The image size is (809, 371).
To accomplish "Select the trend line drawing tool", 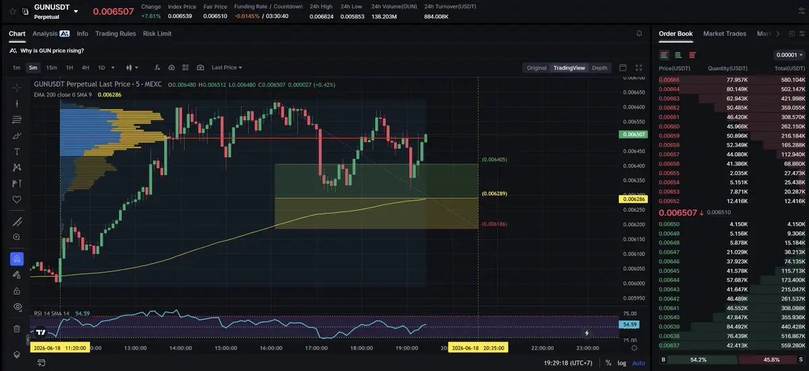I will pos(17,103).
